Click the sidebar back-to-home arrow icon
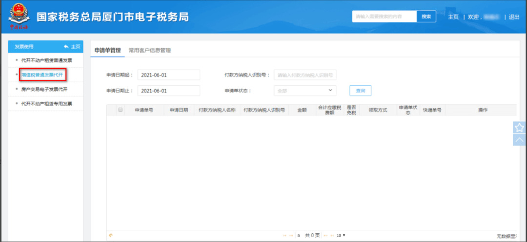527x242 pixels. pos(66,47)
